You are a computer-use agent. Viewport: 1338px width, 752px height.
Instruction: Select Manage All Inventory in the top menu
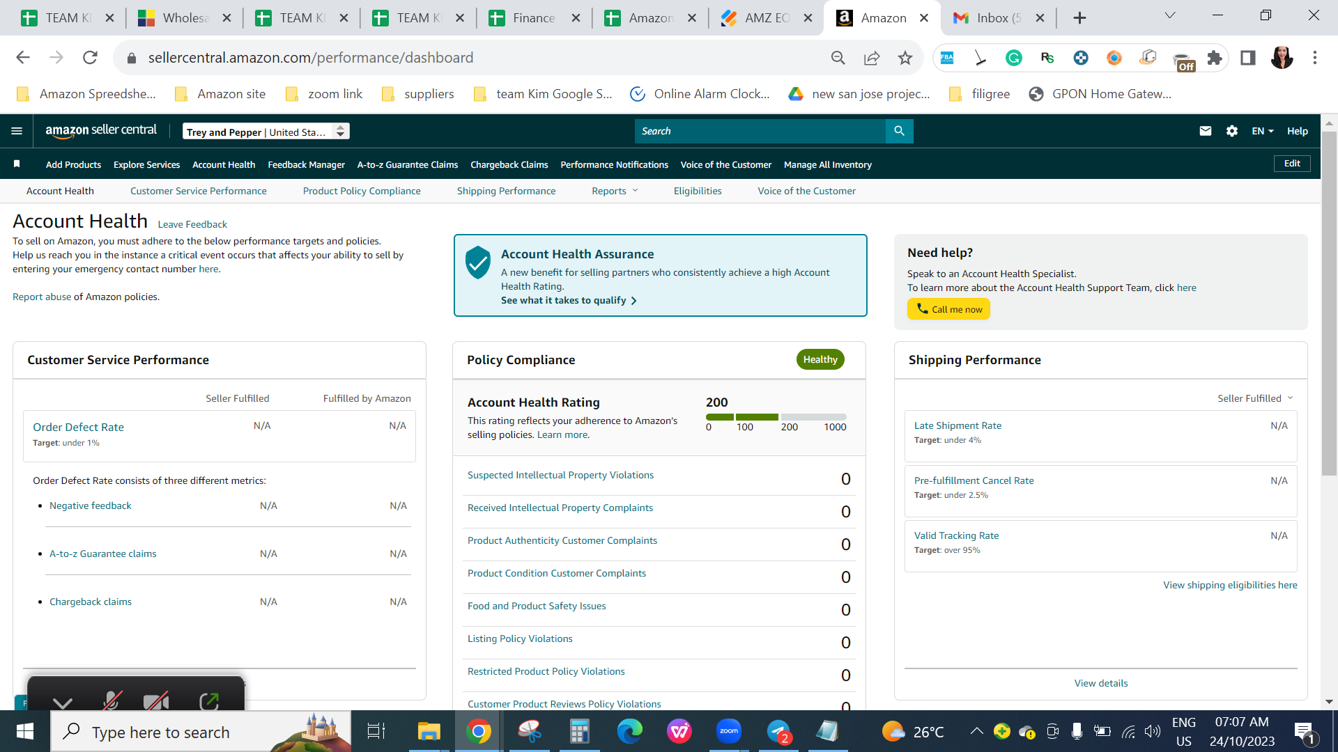827,165
